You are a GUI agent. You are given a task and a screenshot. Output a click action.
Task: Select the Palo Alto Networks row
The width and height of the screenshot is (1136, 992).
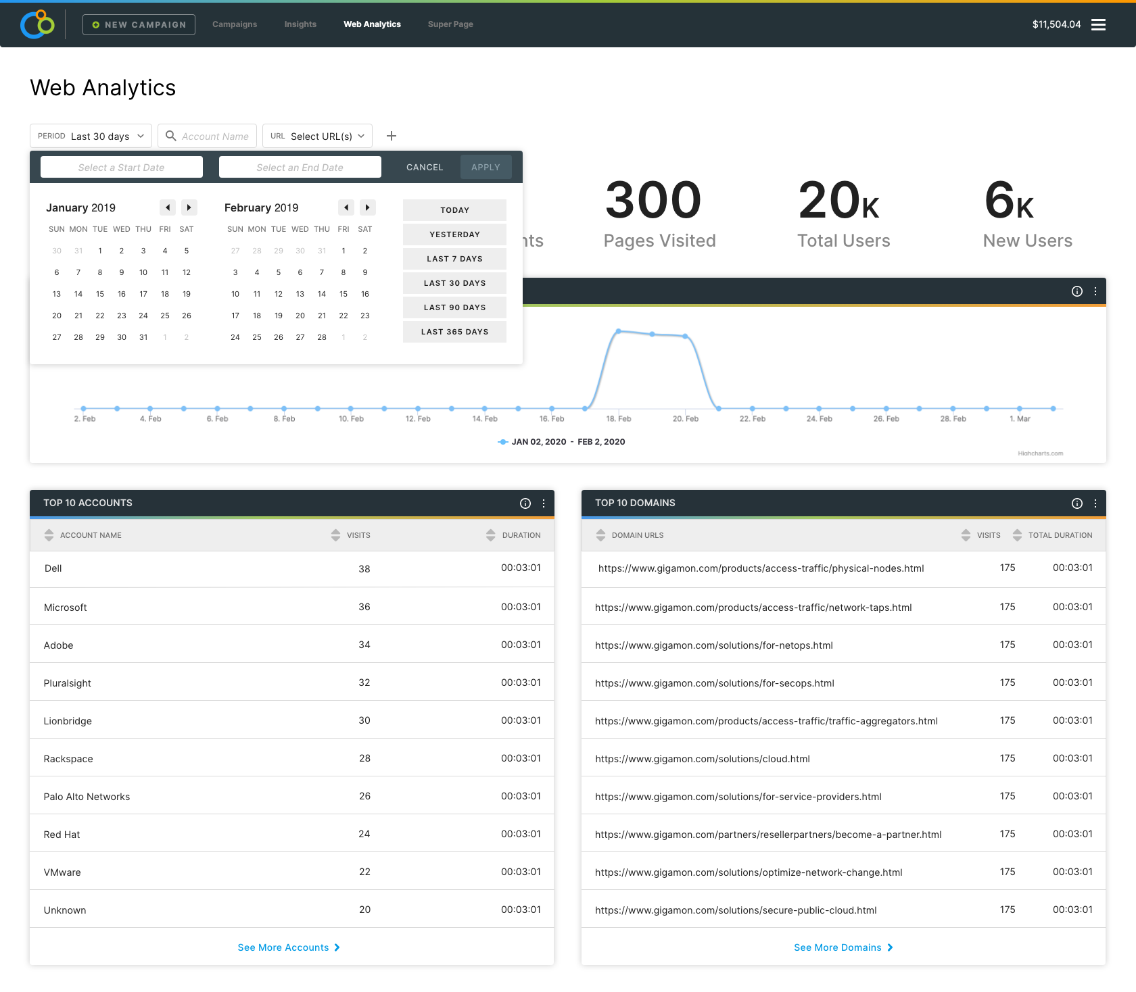point(292,796)
